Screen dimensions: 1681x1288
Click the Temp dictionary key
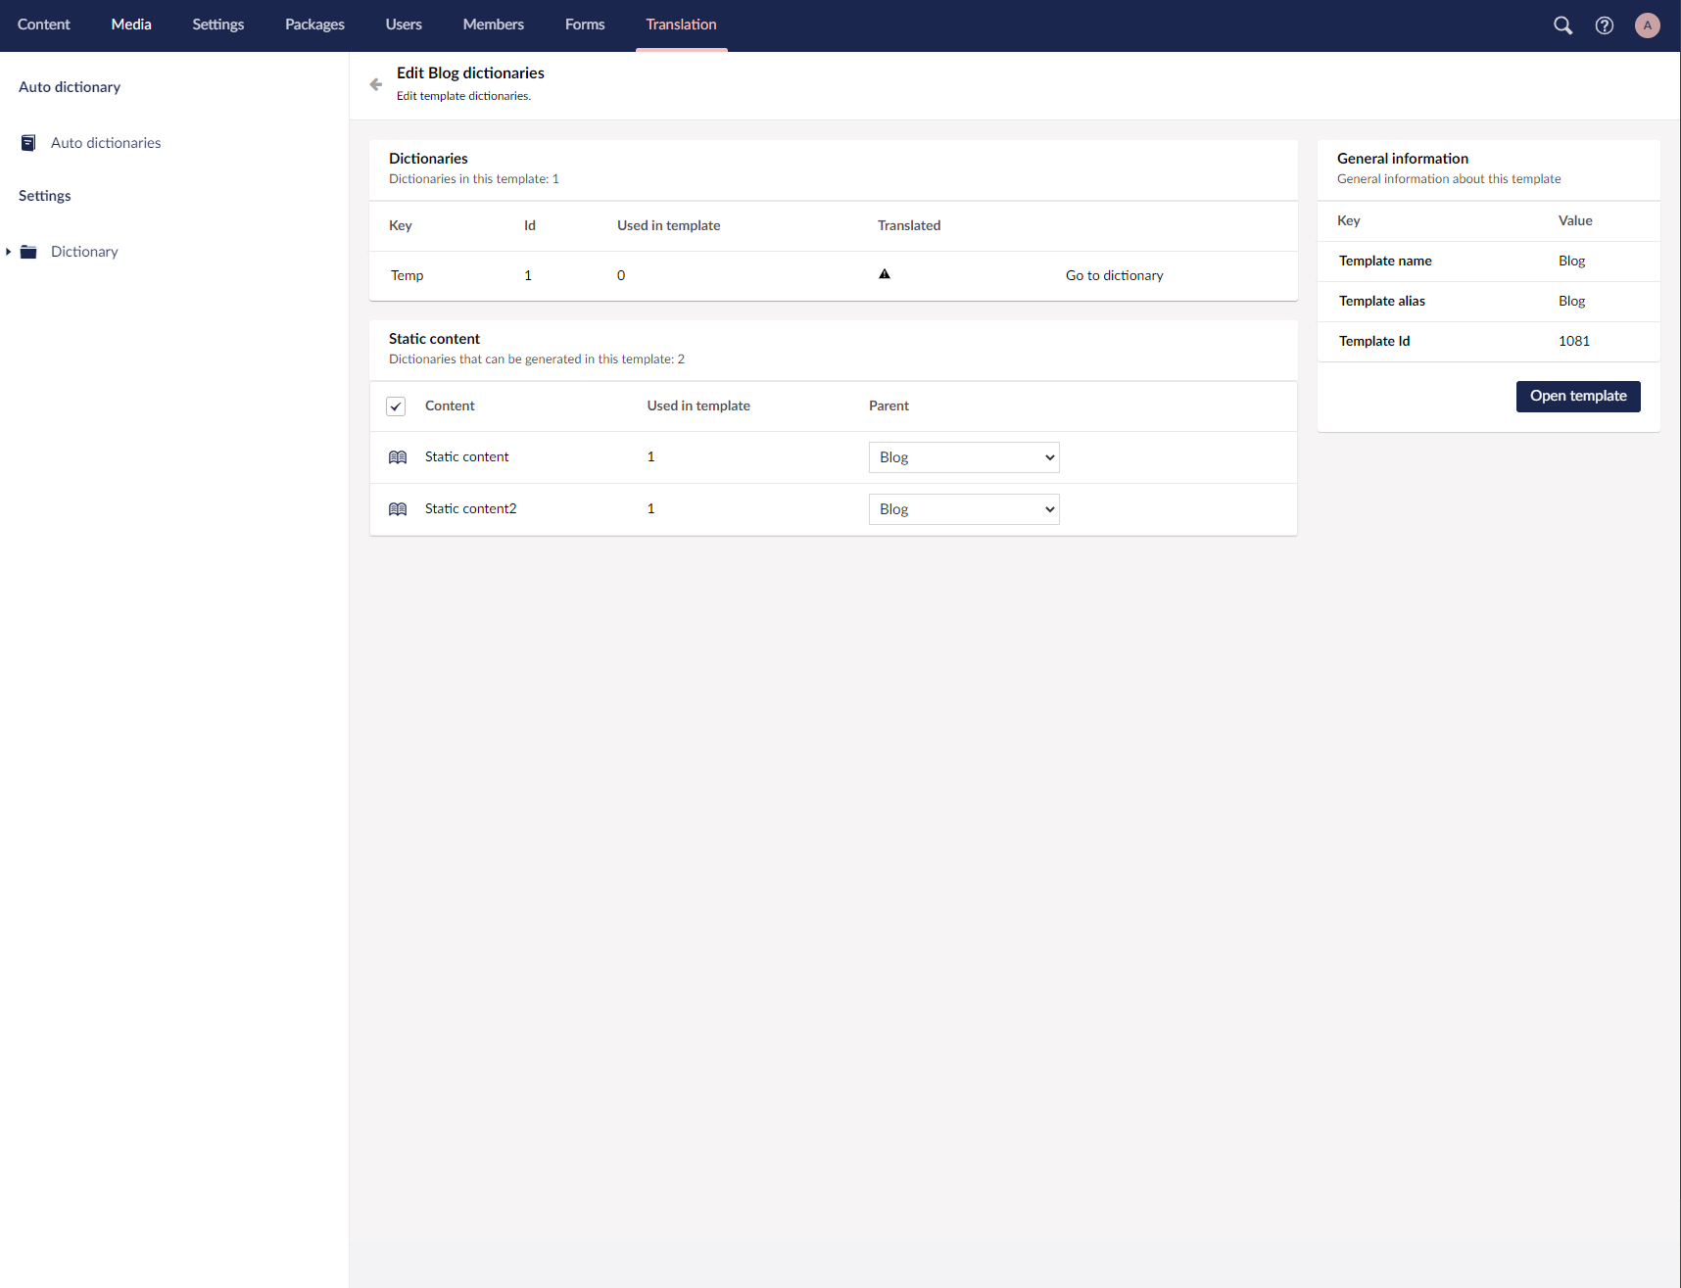coord(408,275)
